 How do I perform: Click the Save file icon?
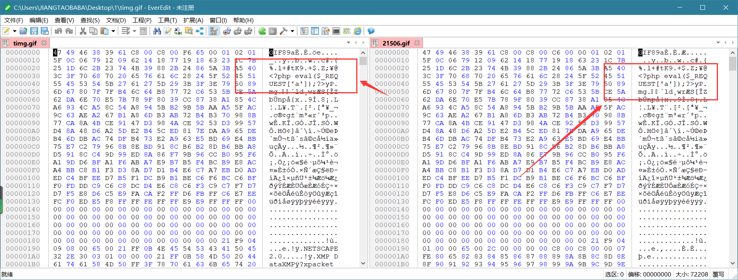[34, 31]
